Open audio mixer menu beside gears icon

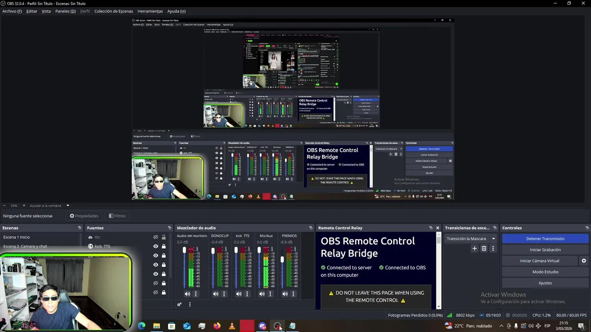[190, 304]
